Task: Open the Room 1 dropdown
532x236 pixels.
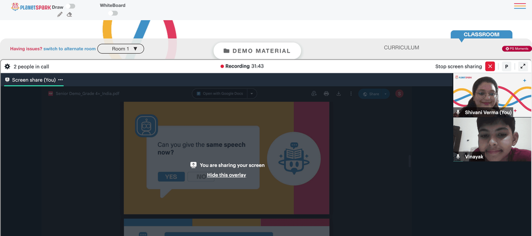Action: click(121, 49)
